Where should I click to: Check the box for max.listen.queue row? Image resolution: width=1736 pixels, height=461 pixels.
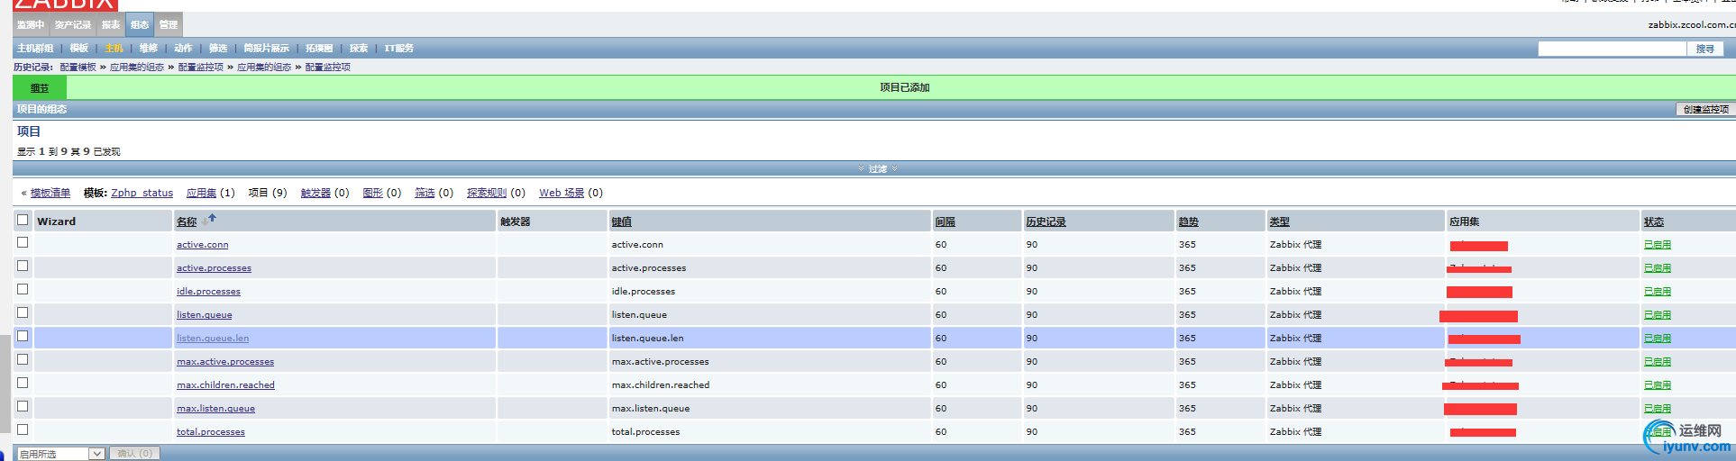(x=23, y=406)
